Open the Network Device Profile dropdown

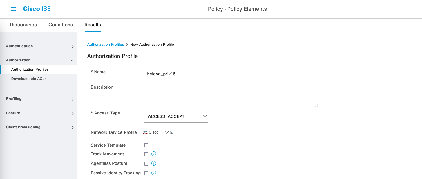coord(166,132)
